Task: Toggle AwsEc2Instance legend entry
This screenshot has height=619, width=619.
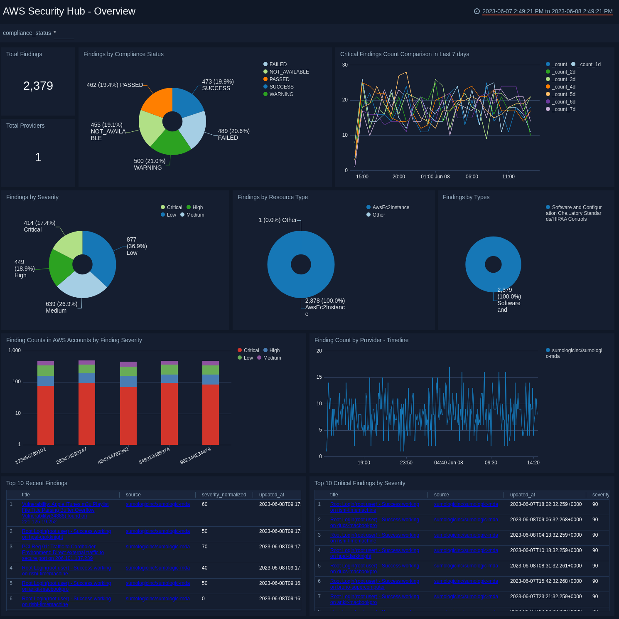Action: click(x=388, y=207)
